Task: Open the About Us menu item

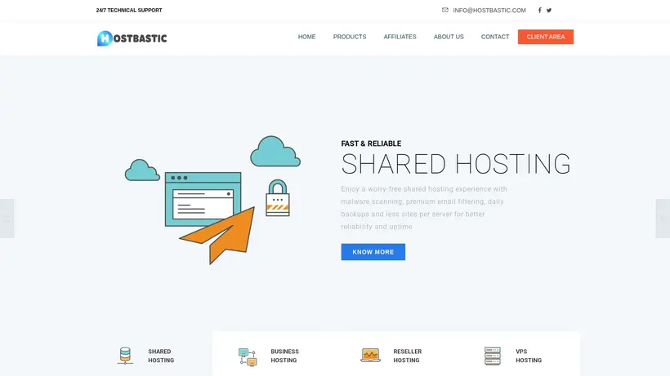Action: 449,37
